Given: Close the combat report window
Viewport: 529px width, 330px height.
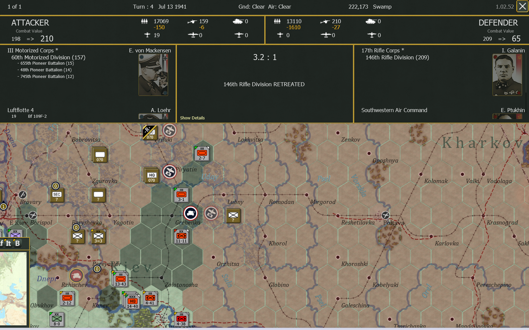Looking at the screenshot, I should pyautogui.click(x=522, y=7).
